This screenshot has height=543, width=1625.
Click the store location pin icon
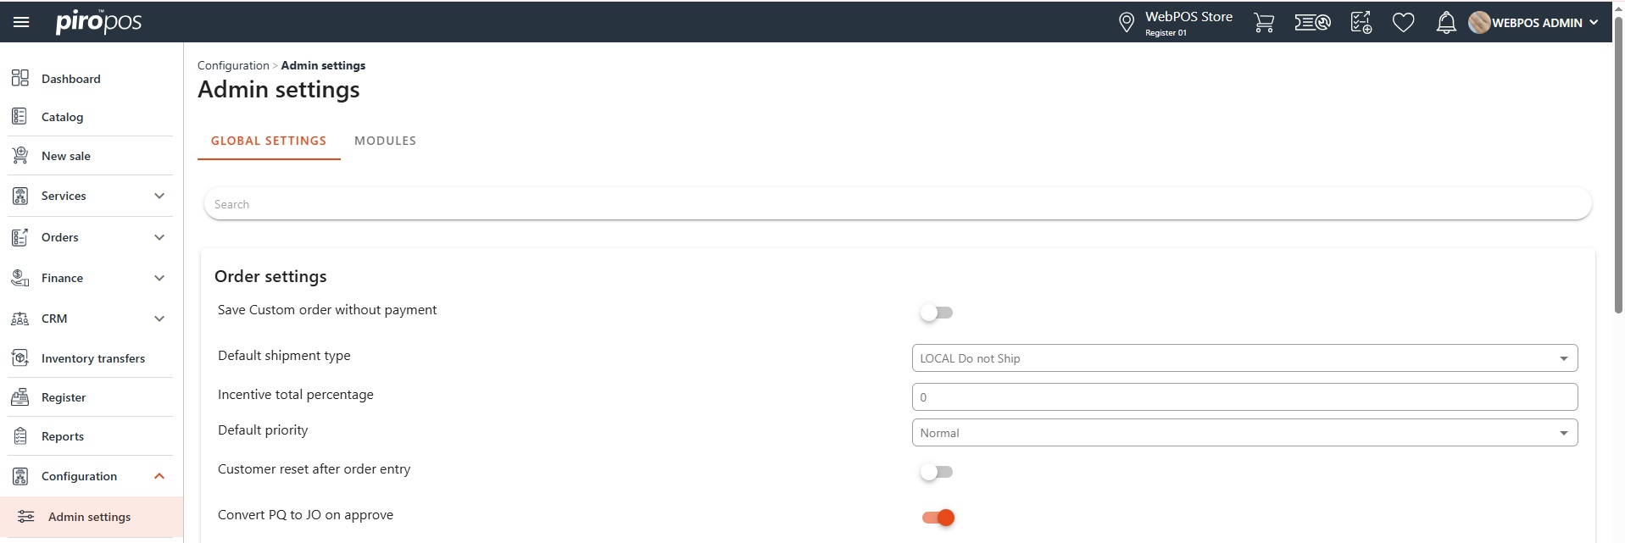tap(1126, 23)
